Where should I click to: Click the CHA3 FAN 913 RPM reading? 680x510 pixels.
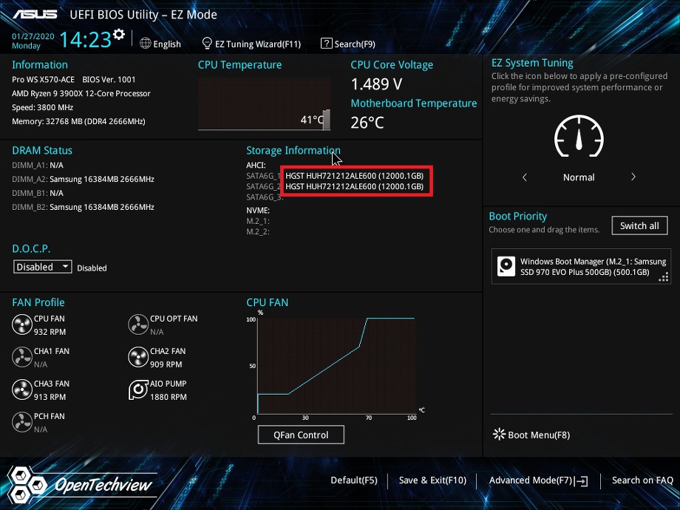click(50, 397)
